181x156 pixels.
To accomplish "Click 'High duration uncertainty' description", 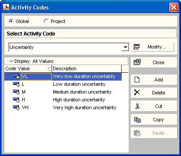I will [x=79, y=100].
